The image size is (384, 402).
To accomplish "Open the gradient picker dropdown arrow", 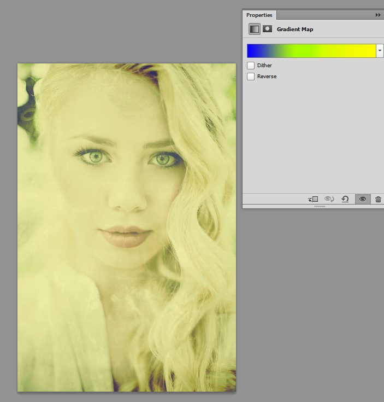I will [380, 51].
